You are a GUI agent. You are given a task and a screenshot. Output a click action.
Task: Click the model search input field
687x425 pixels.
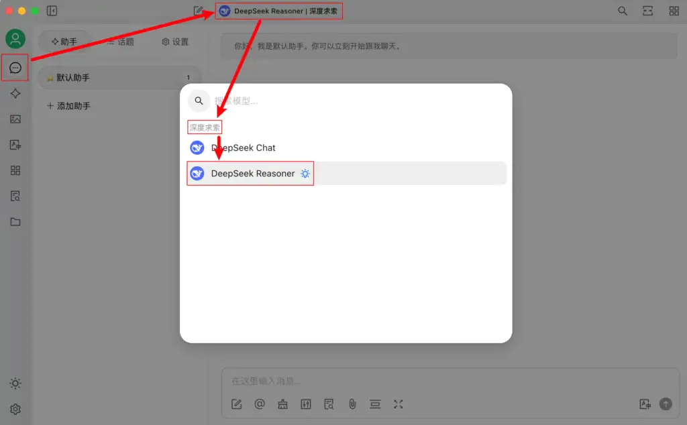click(255, 101)
